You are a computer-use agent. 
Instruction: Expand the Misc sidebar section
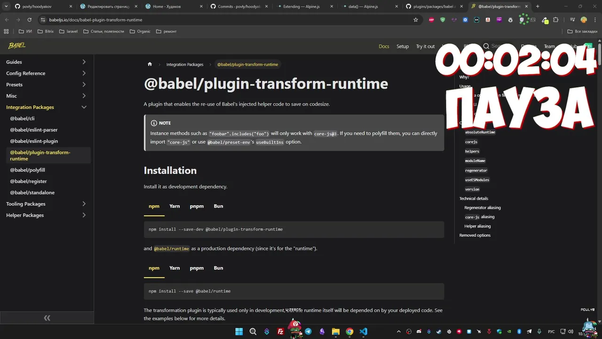tap(84, 96)
